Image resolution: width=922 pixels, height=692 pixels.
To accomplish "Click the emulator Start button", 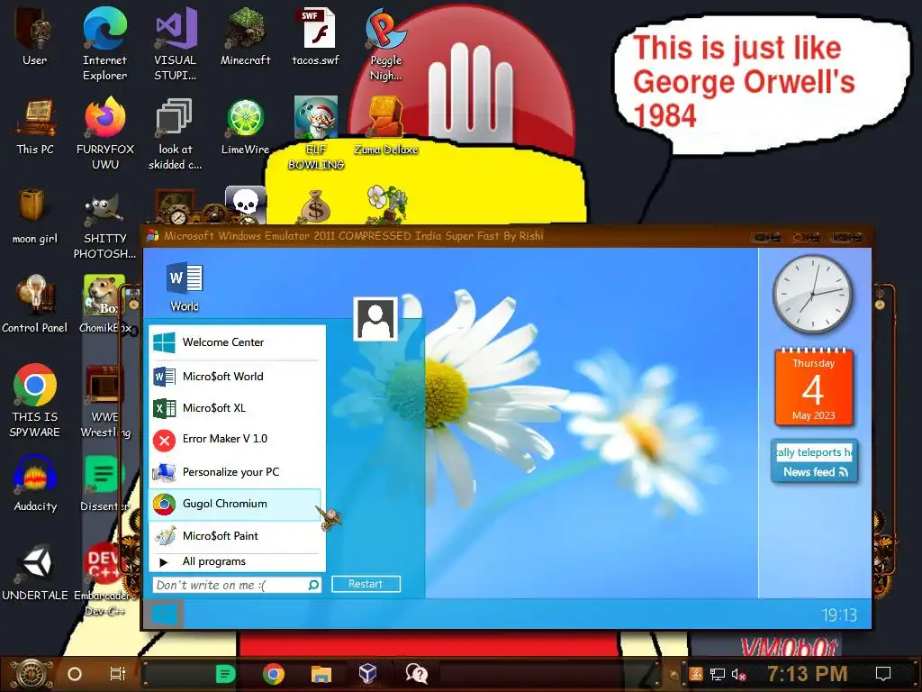I will (164, 615).
